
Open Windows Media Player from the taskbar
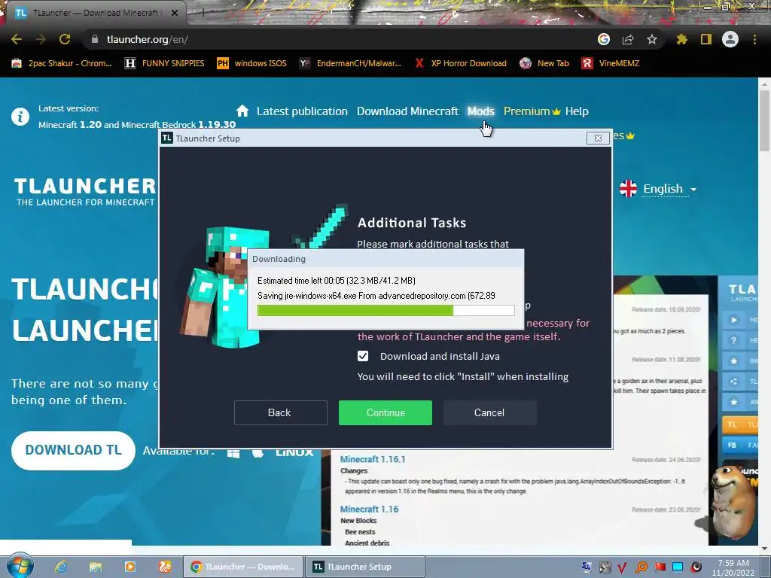click(130, 567)
